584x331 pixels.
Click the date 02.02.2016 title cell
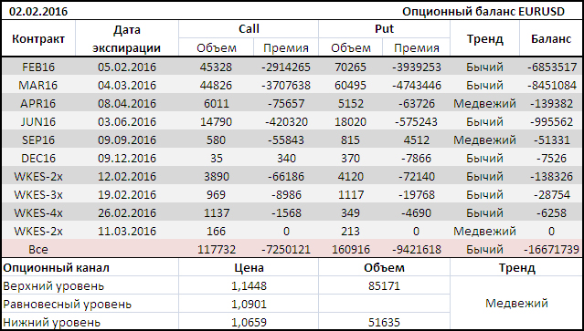click(x=38, y=12)
